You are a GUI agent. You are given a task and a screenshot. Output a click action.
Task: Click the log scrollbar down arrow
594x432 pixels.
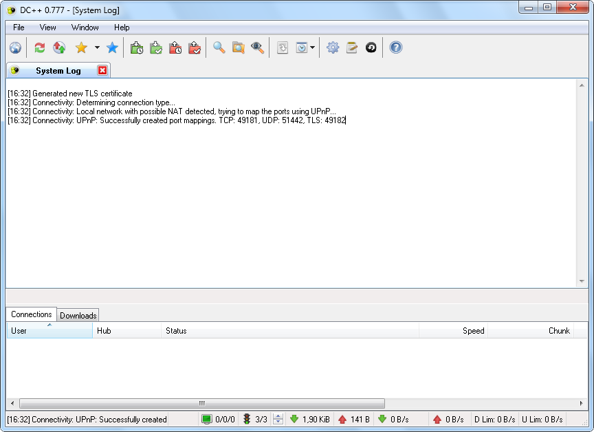point(582,281)
